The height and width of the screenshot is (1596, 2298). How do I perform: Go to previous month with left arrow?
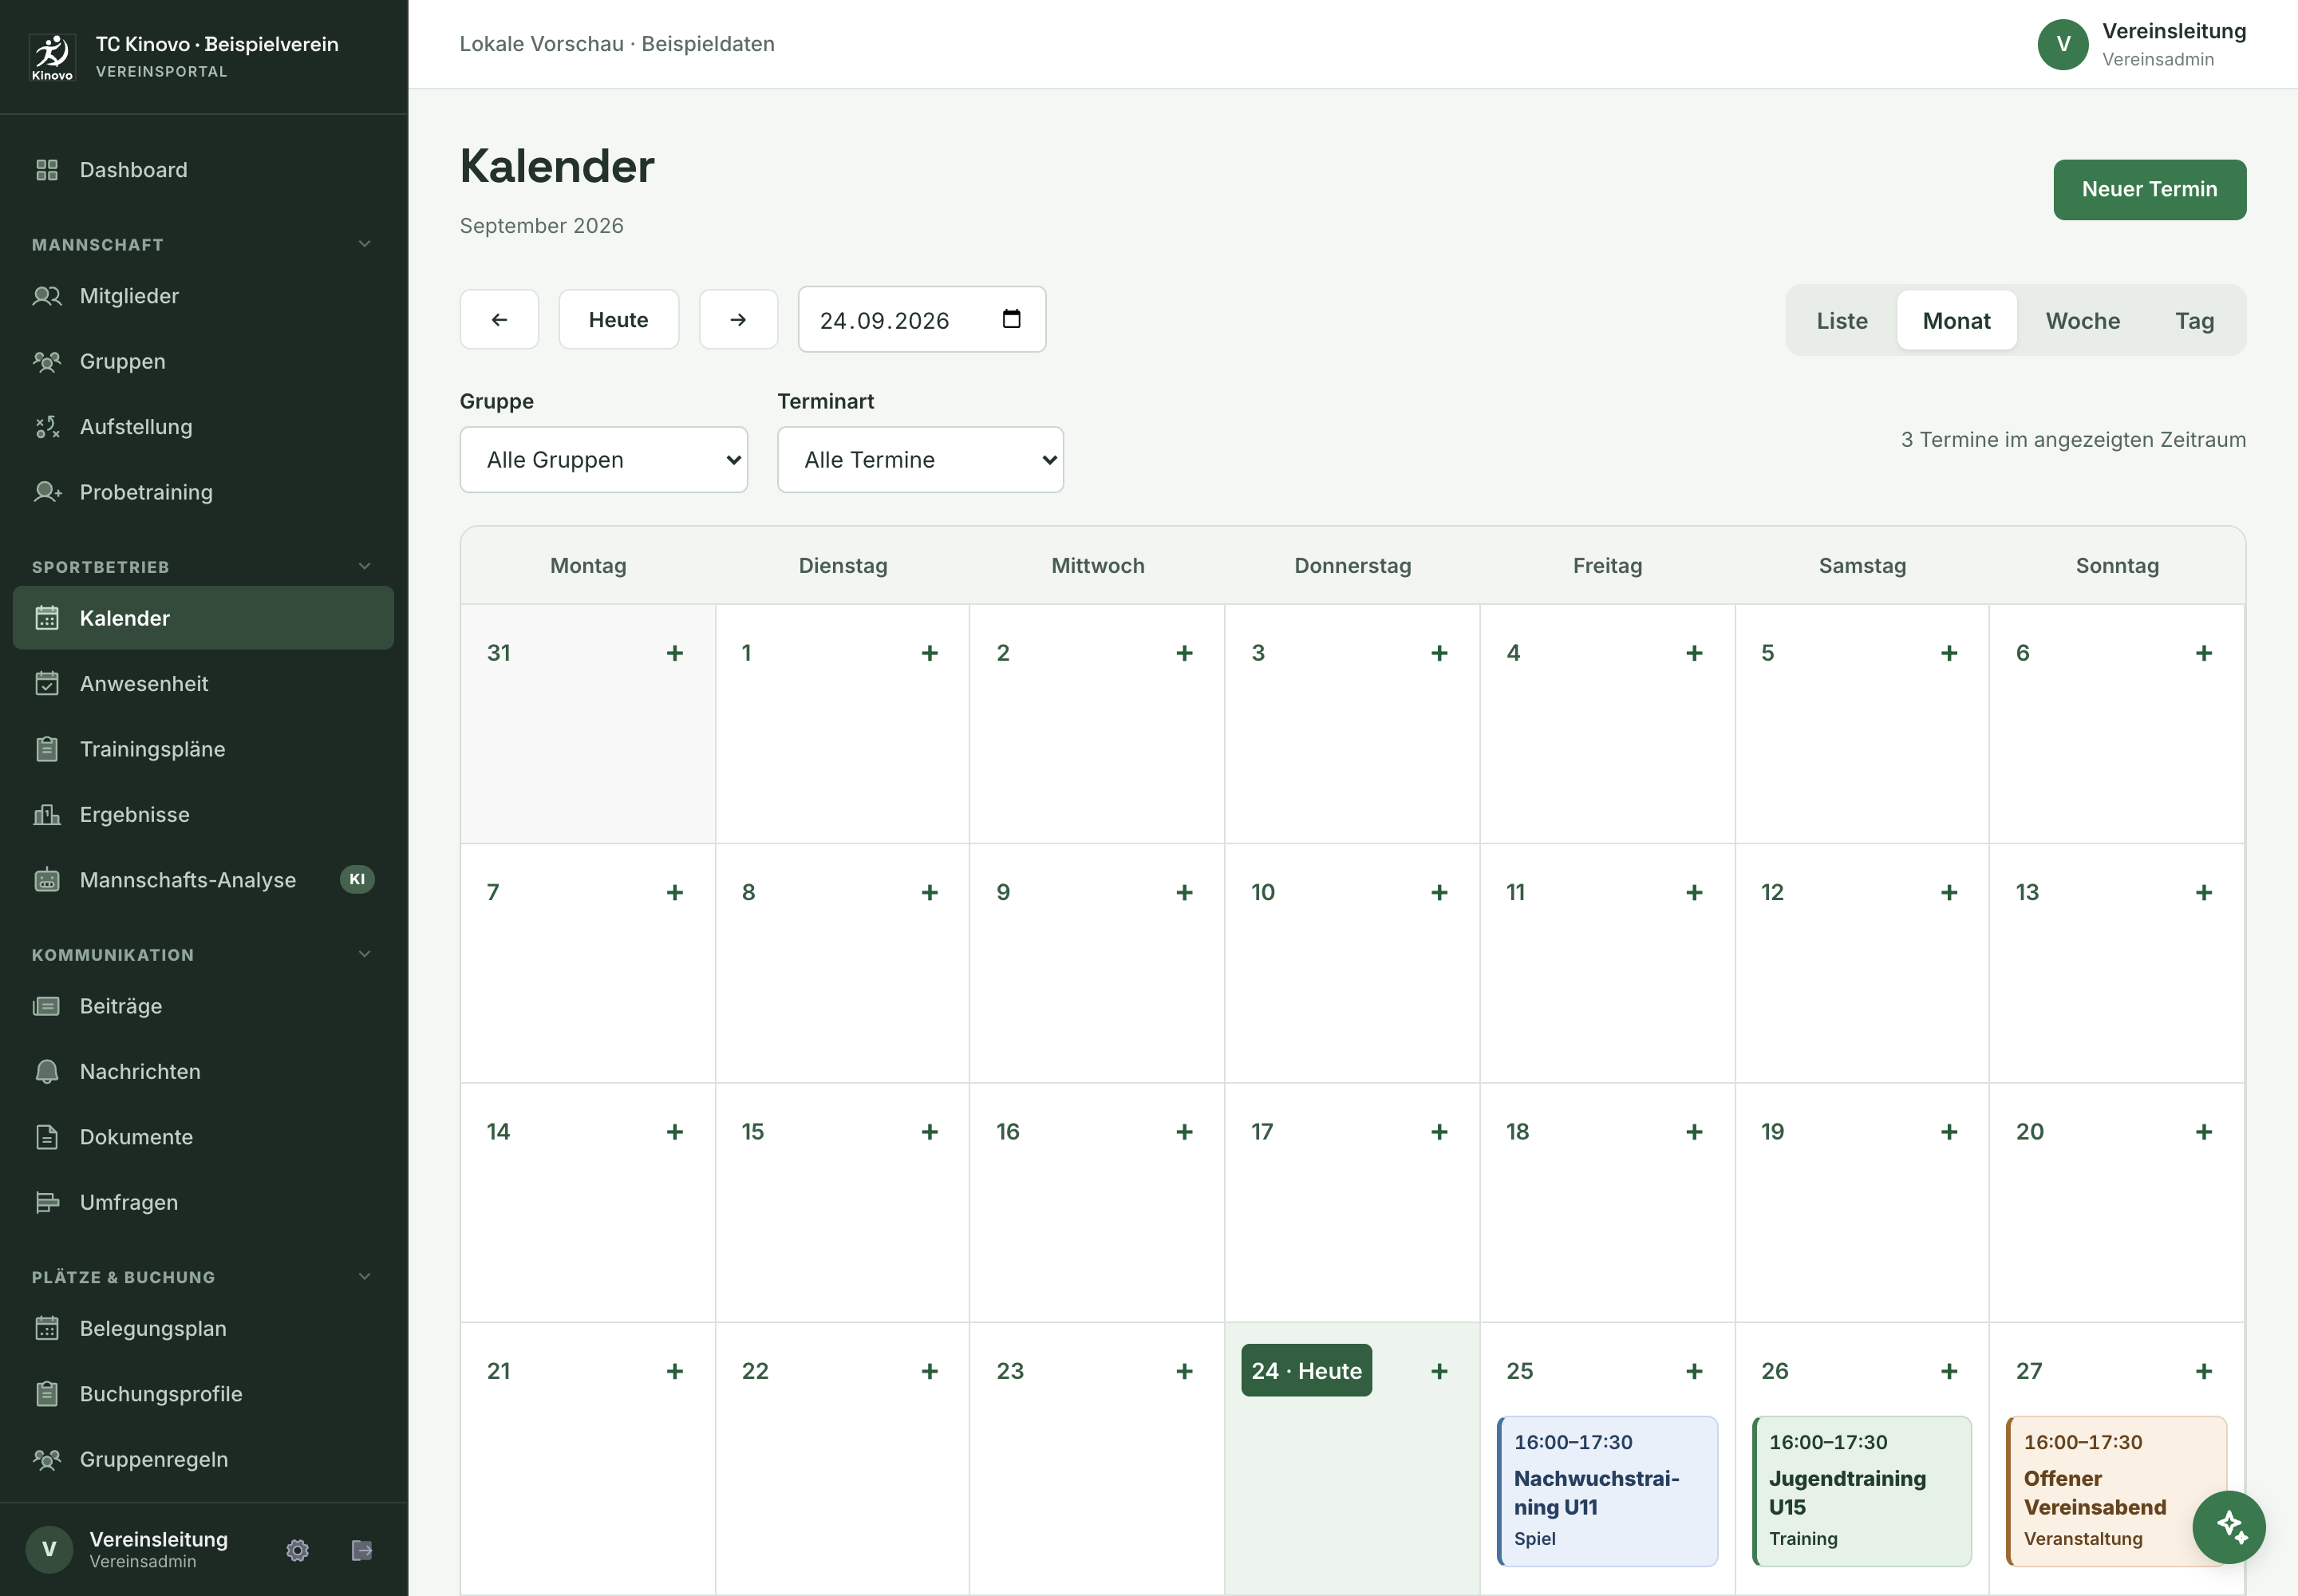pos(499,320)
